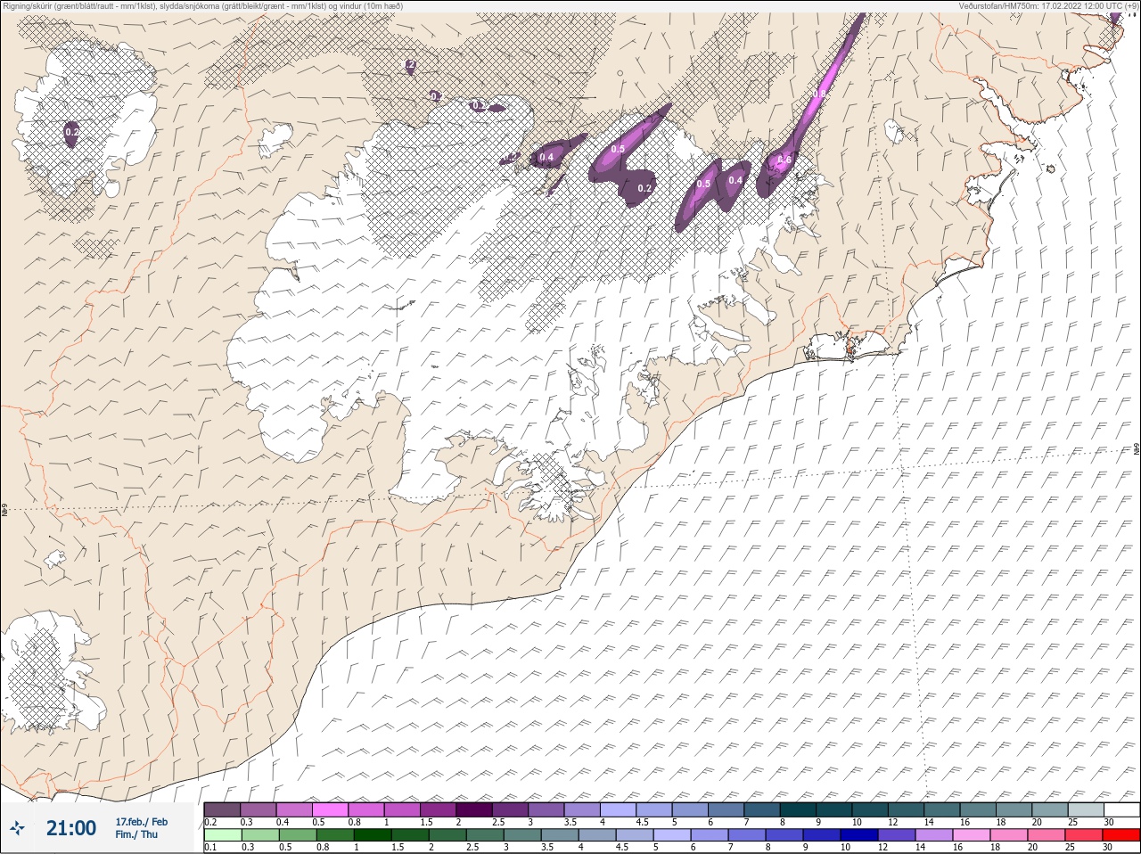This screenshot has width=1141, height=854.
Task: Select the dark purple 0.2 legend swatch
Action: [222, 809]
